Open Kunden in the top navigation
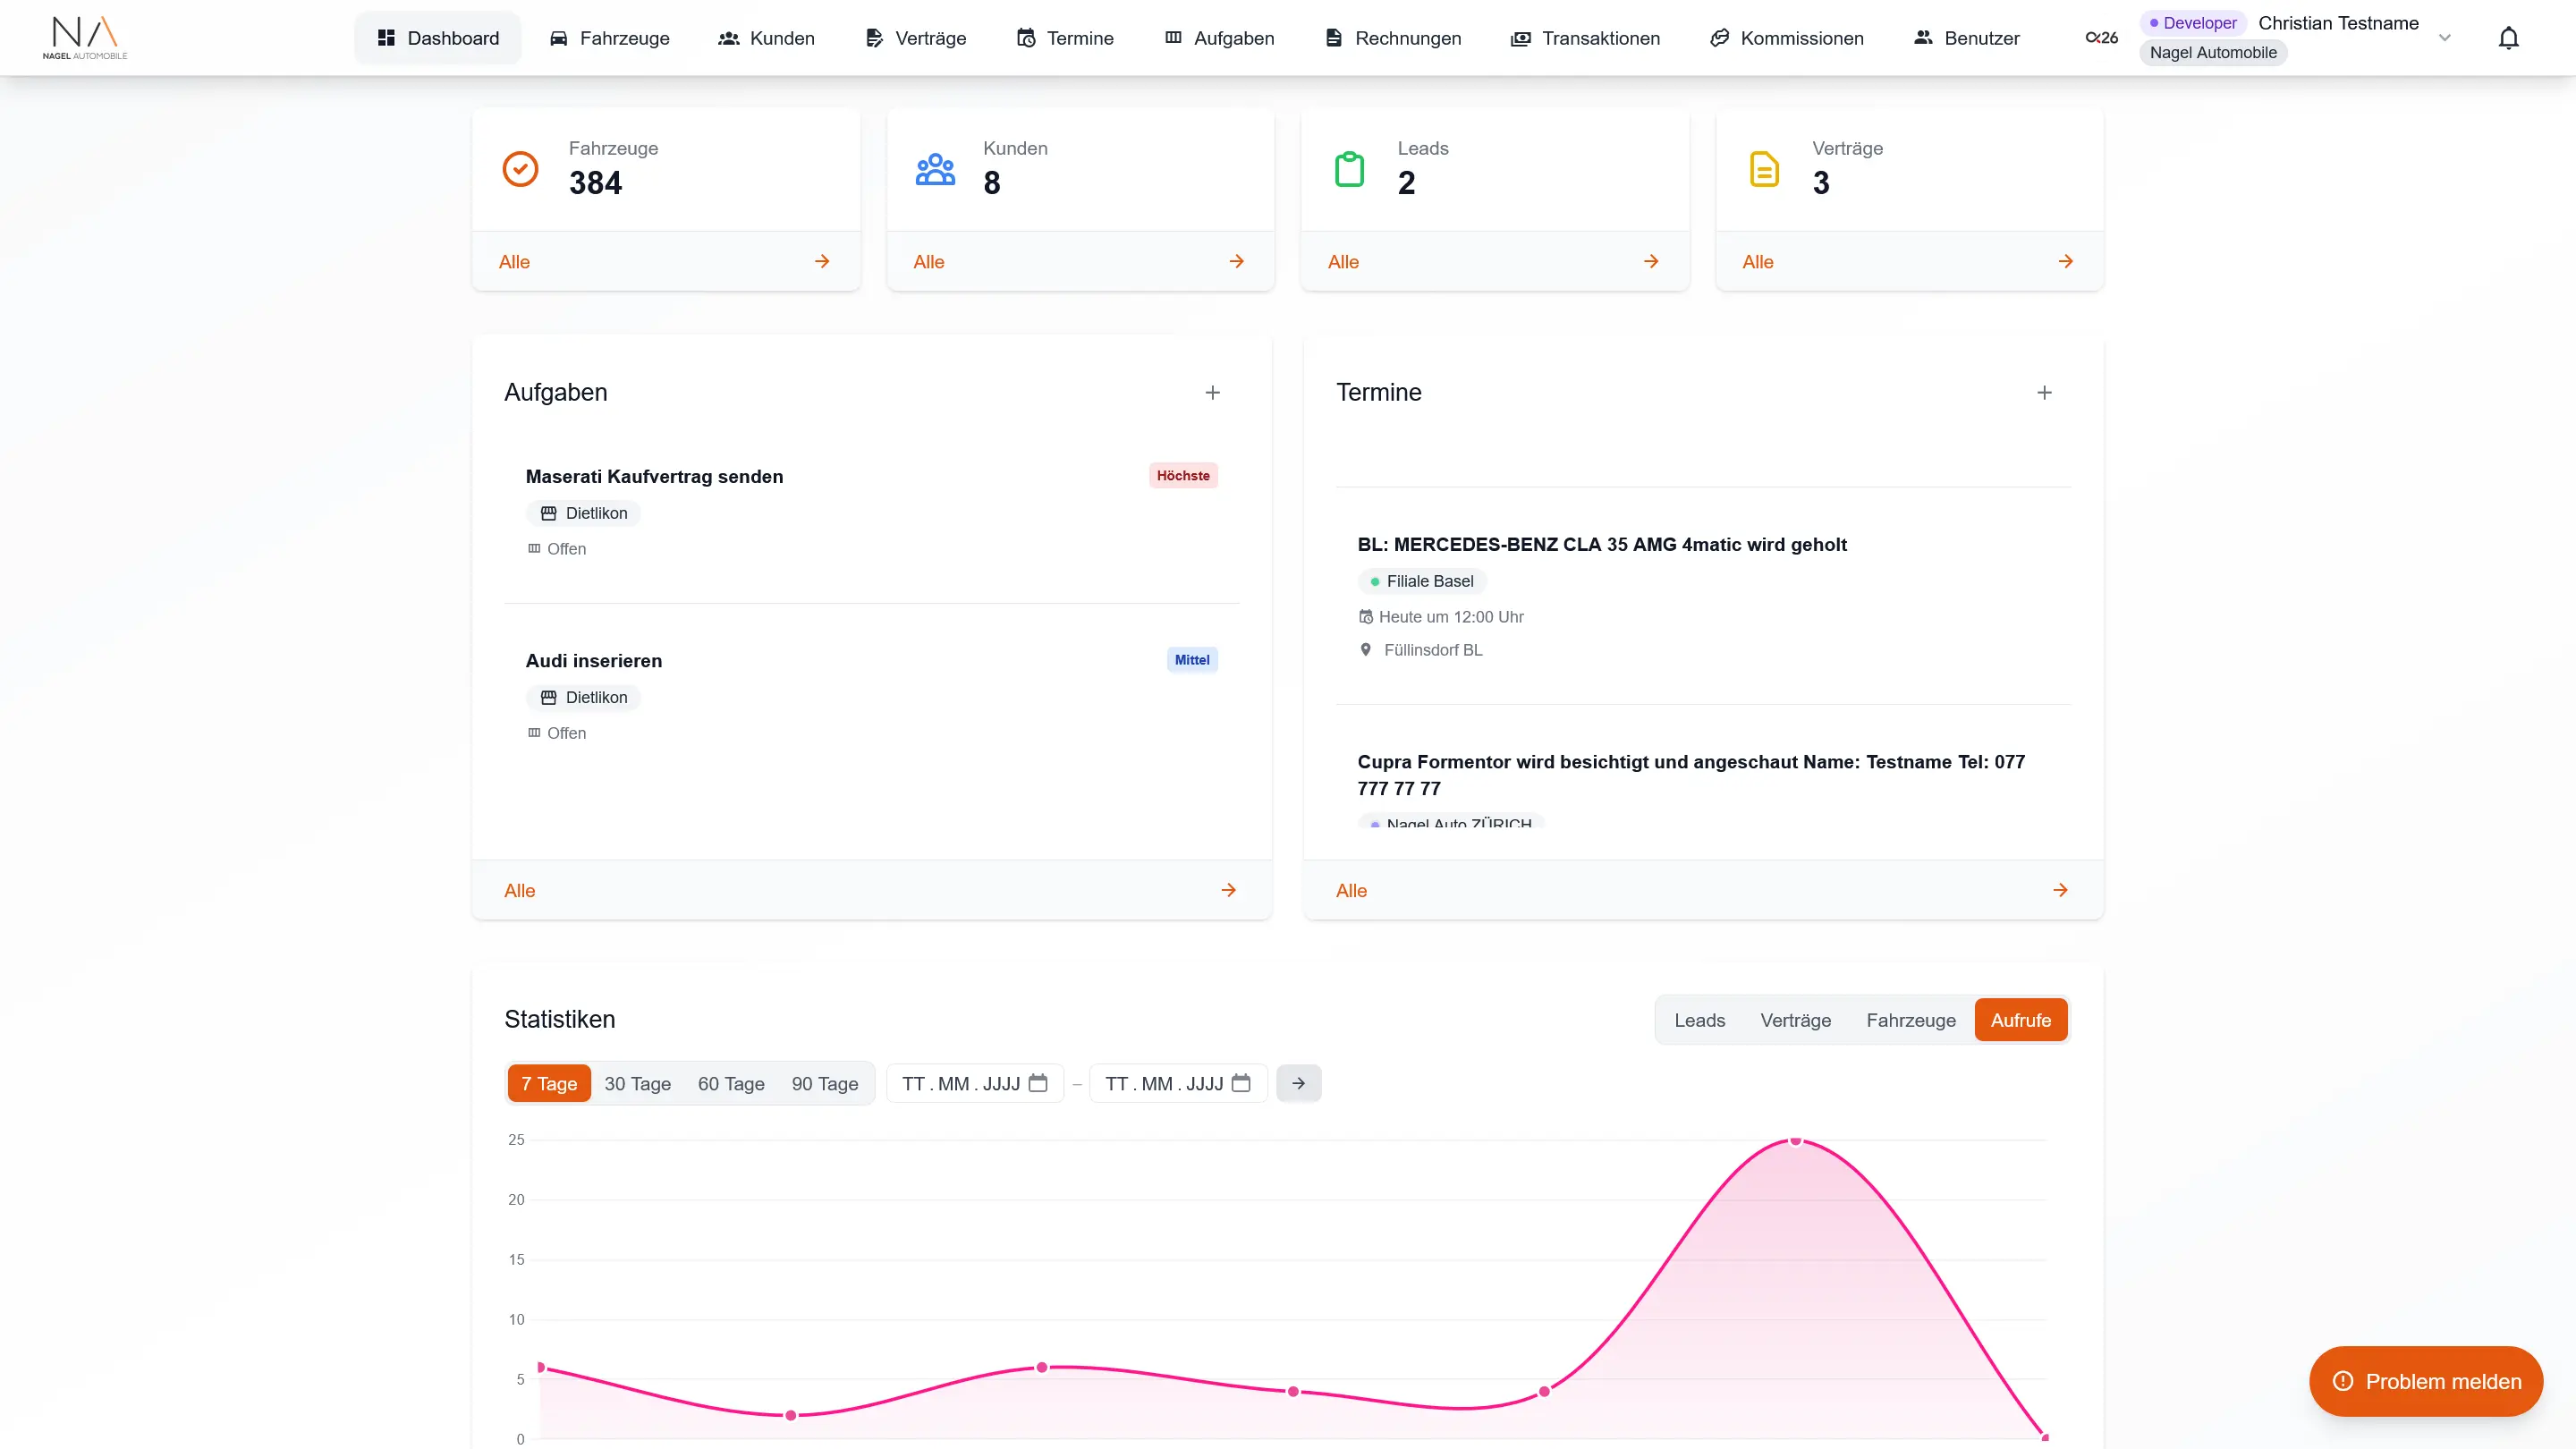 pyautogui.click(x=766, y=38)
